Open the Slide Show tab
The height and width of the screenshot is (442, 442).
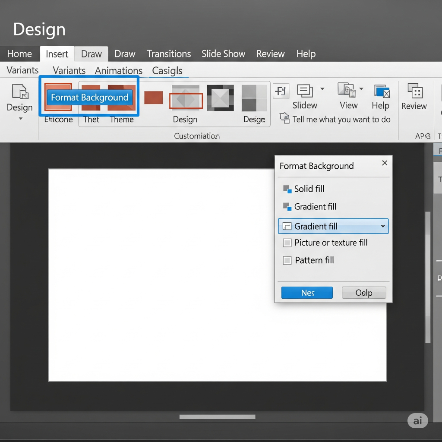pyautogui.click(x=223, y=54)
